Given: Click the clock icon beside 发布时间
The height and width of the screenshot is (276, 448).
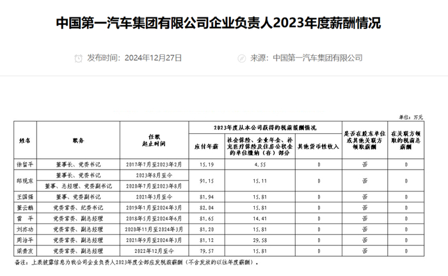Looking at the screenshot, I should click(78, 58).
